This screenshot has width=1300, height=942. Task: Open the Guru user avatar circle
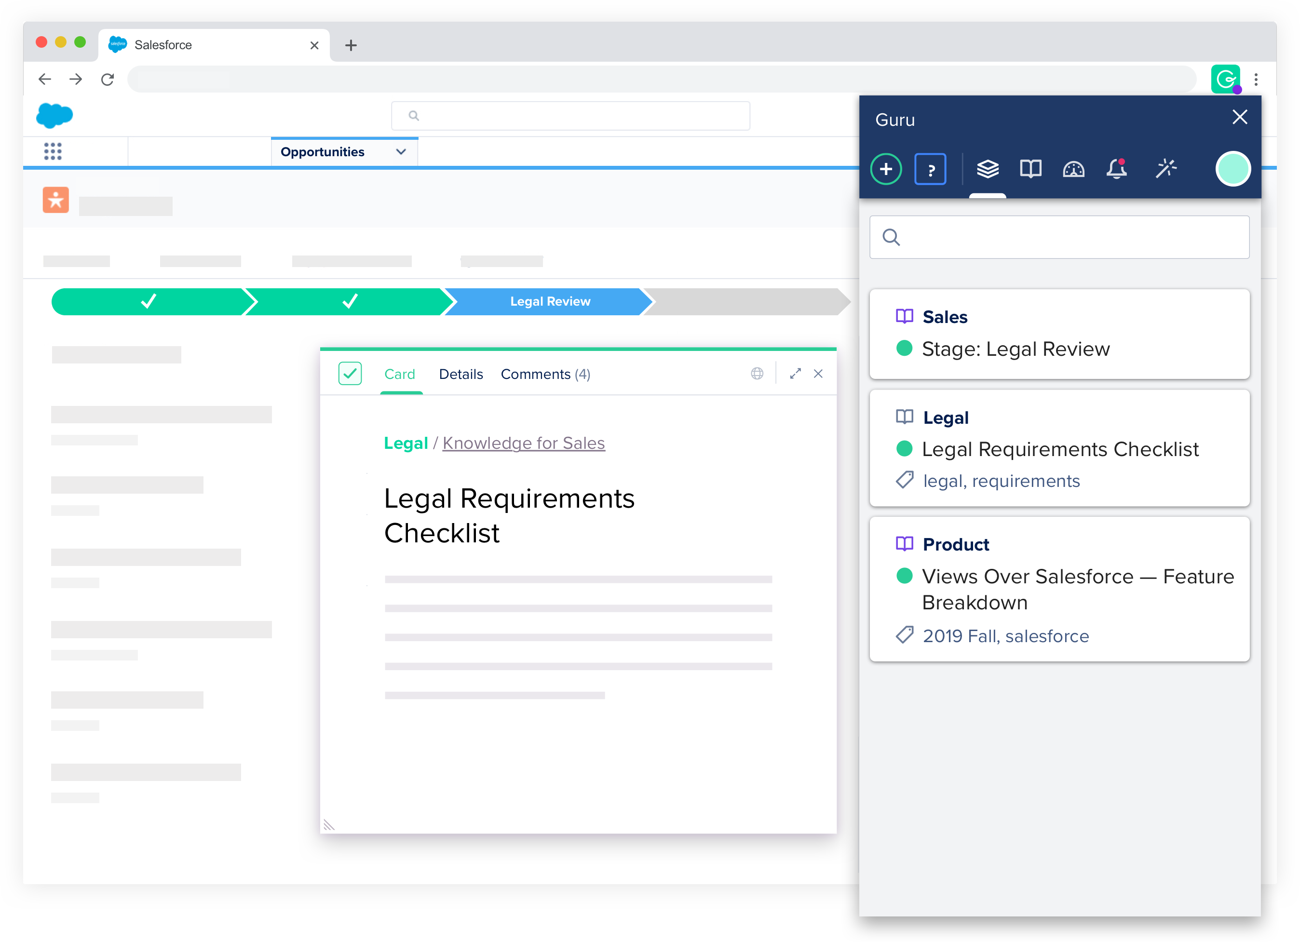1232,169
